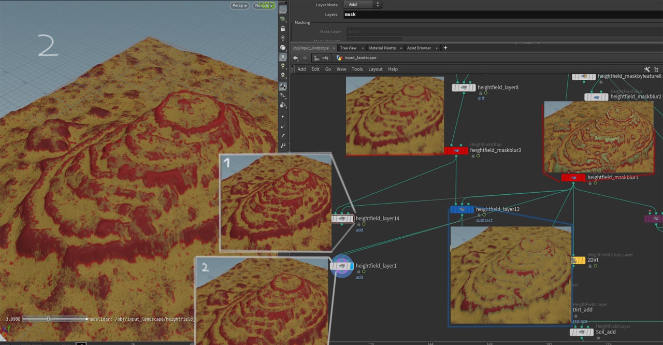
Task: Toggle lock badge under heightfield_layer13
Action: click(479, 214)
